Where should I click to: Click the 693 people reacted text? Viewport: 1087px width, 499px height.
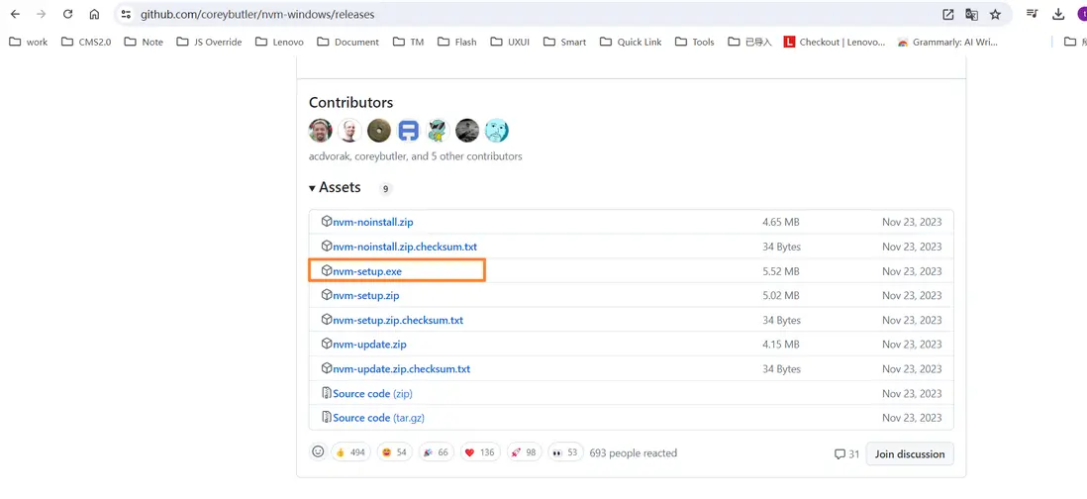(633, 453)
